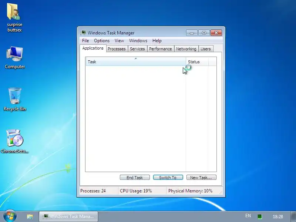The width and height of the screenshot is (296, 222).
Task: Sort by the Status column header
Action: [x=197, y=62]
